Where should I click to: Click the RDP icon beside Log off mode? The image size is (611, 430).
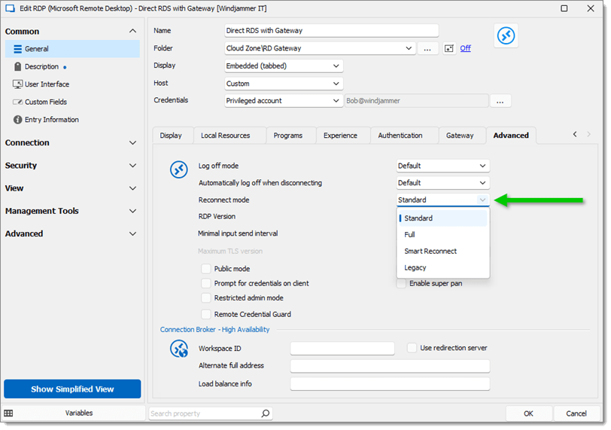pyautogui.click(x=179, y=170)
